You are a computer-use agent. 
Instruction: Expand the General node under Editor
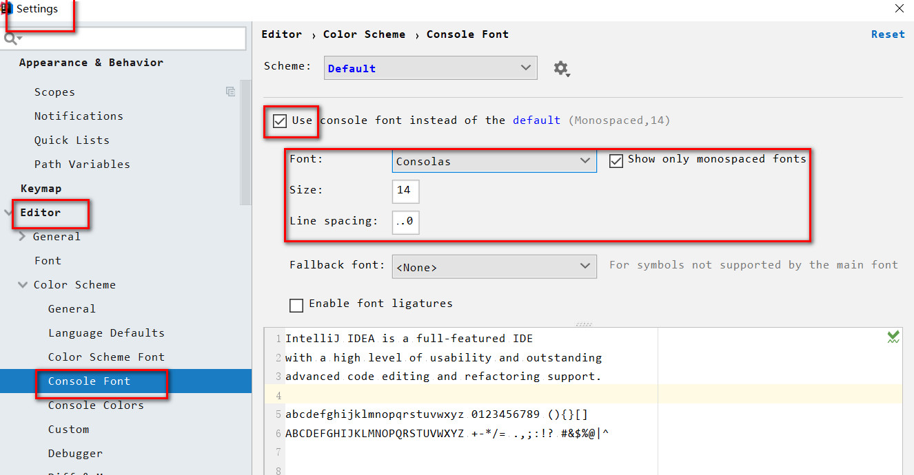[23, 237]
